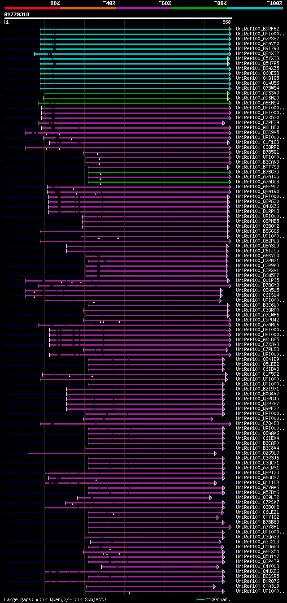Select the UniRef100_Q5H7P5 label
Viewport: 287px width, 603px height.
257,64
